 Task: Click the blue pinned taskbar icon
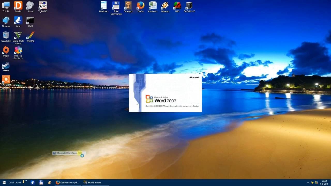(33, 182)
